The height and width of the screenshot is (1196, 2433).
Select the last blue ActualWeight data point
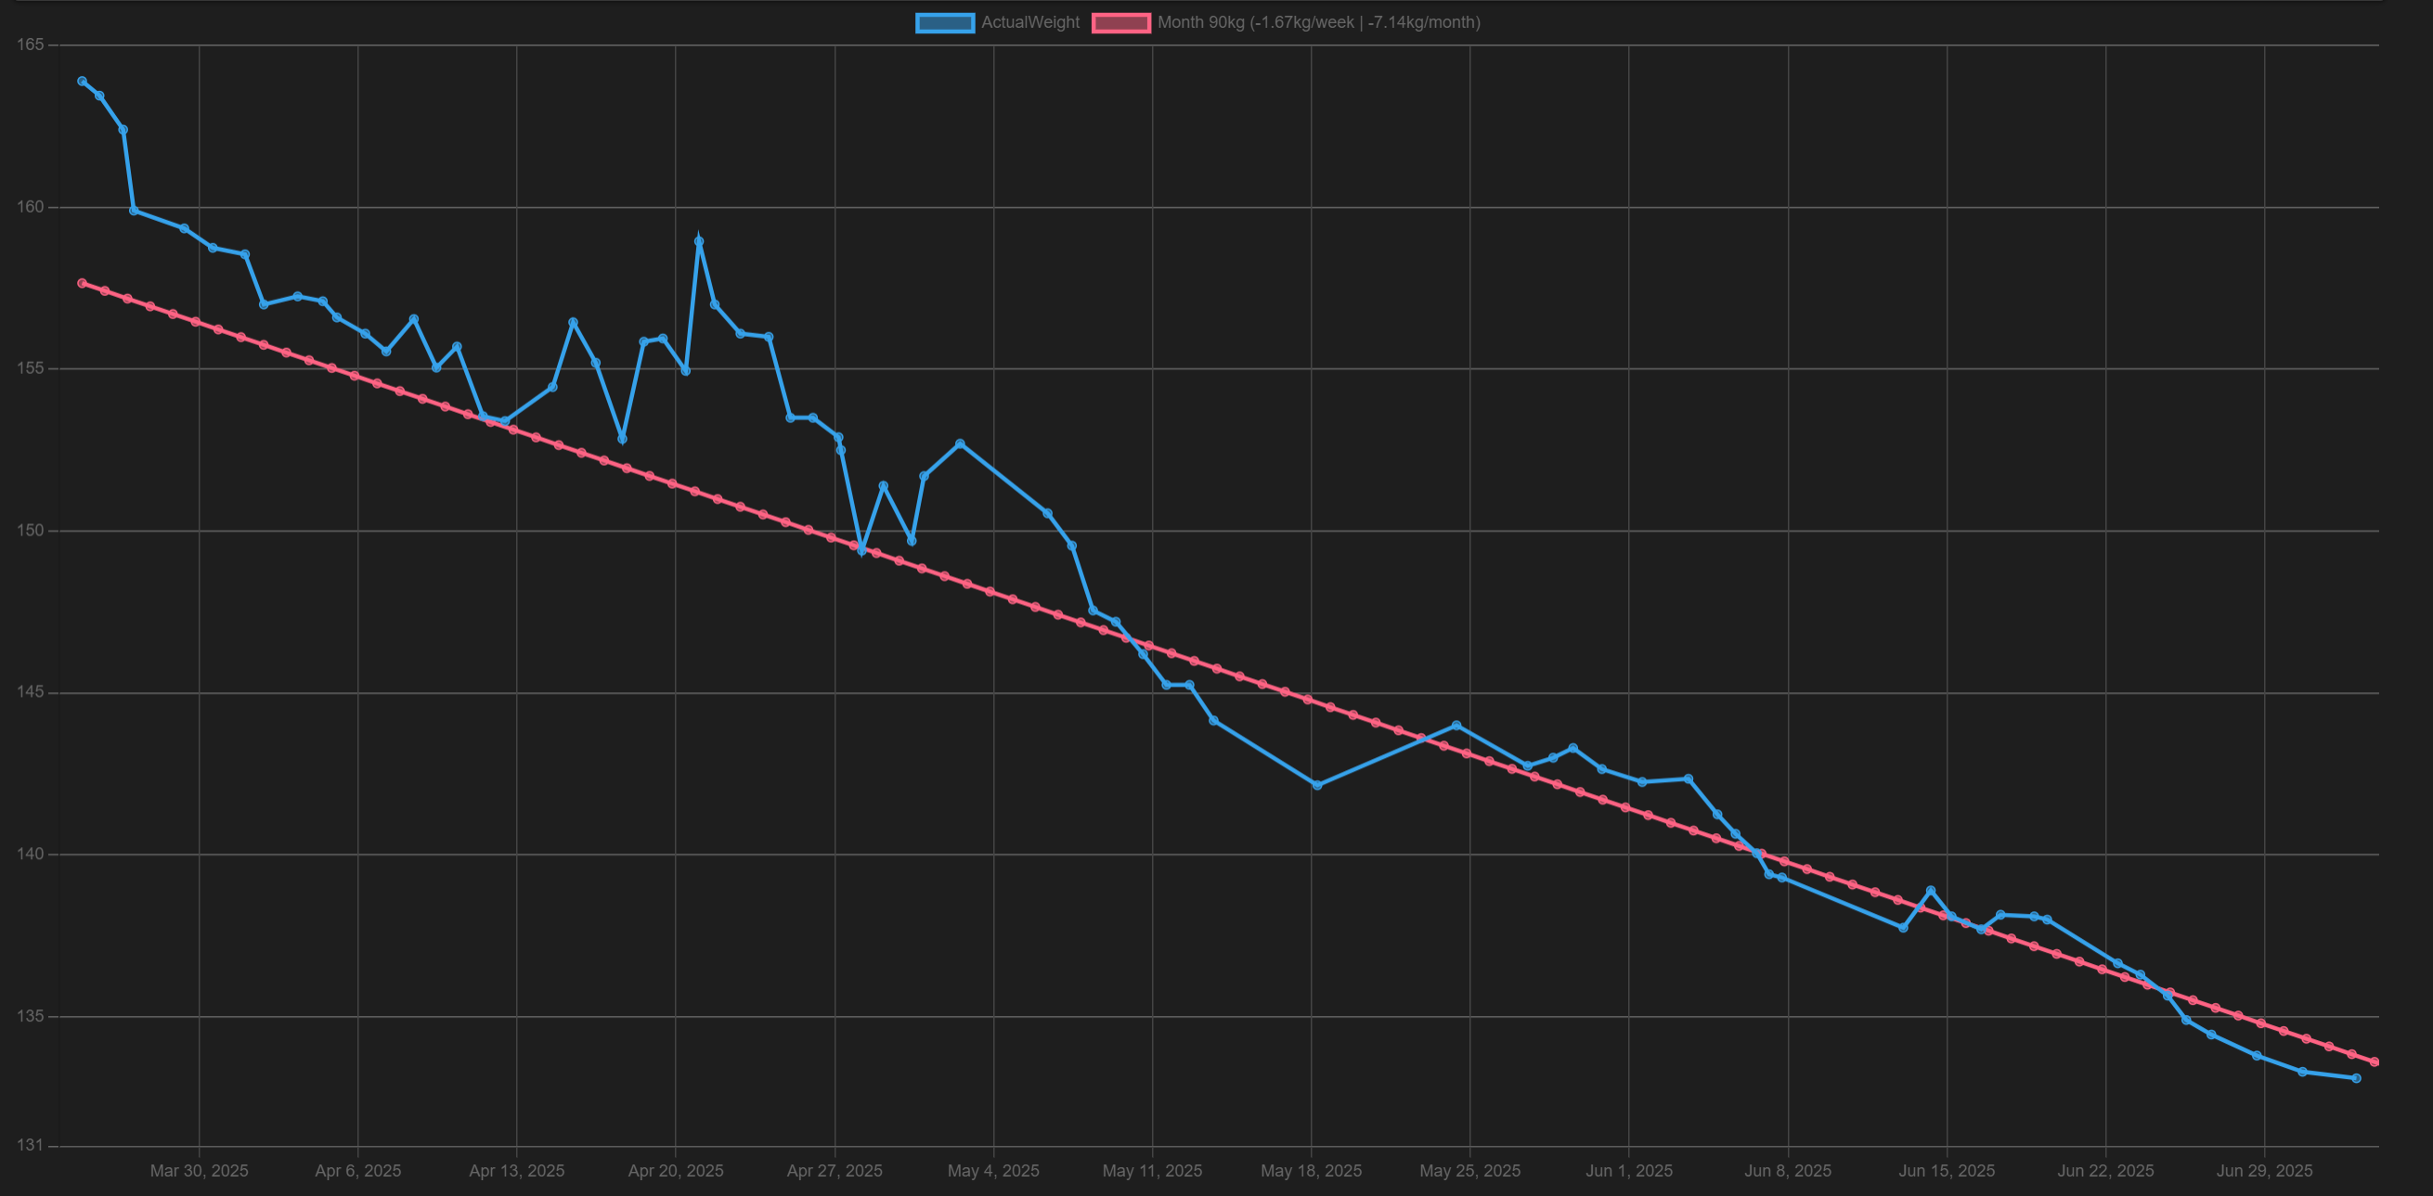2356,1078
